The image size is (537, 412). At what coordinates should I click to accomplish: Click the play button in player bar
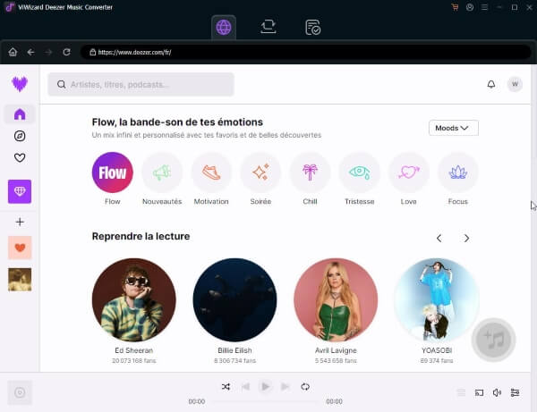[265, 386]
